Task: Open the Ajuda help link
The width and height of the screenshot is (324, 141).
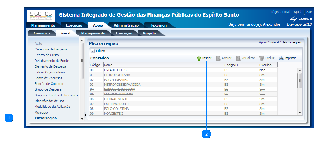Action: point(298,12)
